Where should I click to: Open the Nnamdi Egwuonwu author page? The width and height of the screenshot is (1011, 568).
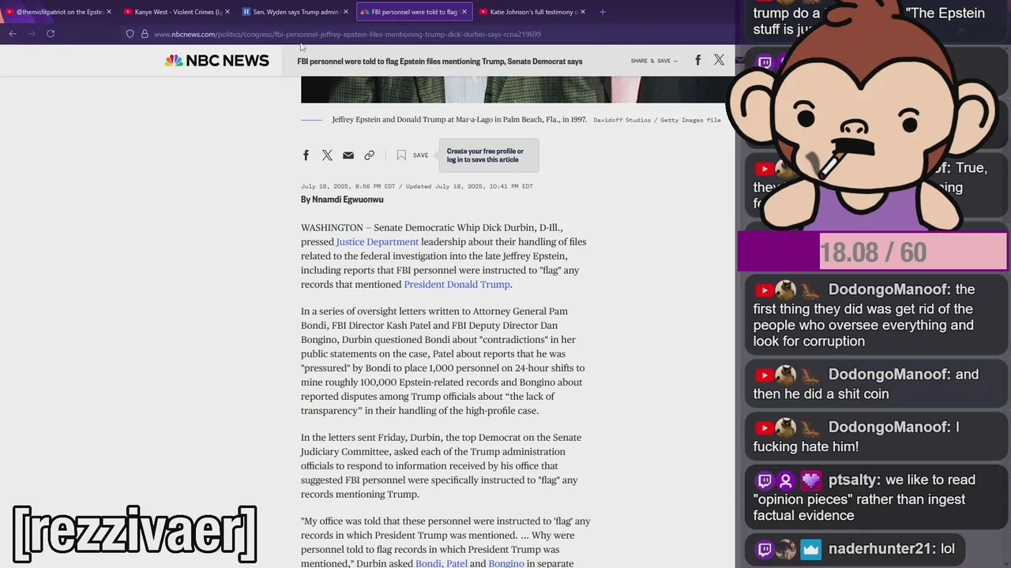tap(348, 200)
